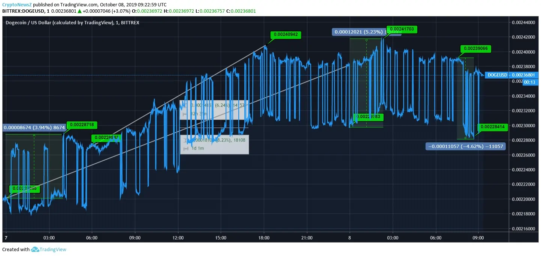
Task: Click the date 7 time axis label
Action: (5, 238)
